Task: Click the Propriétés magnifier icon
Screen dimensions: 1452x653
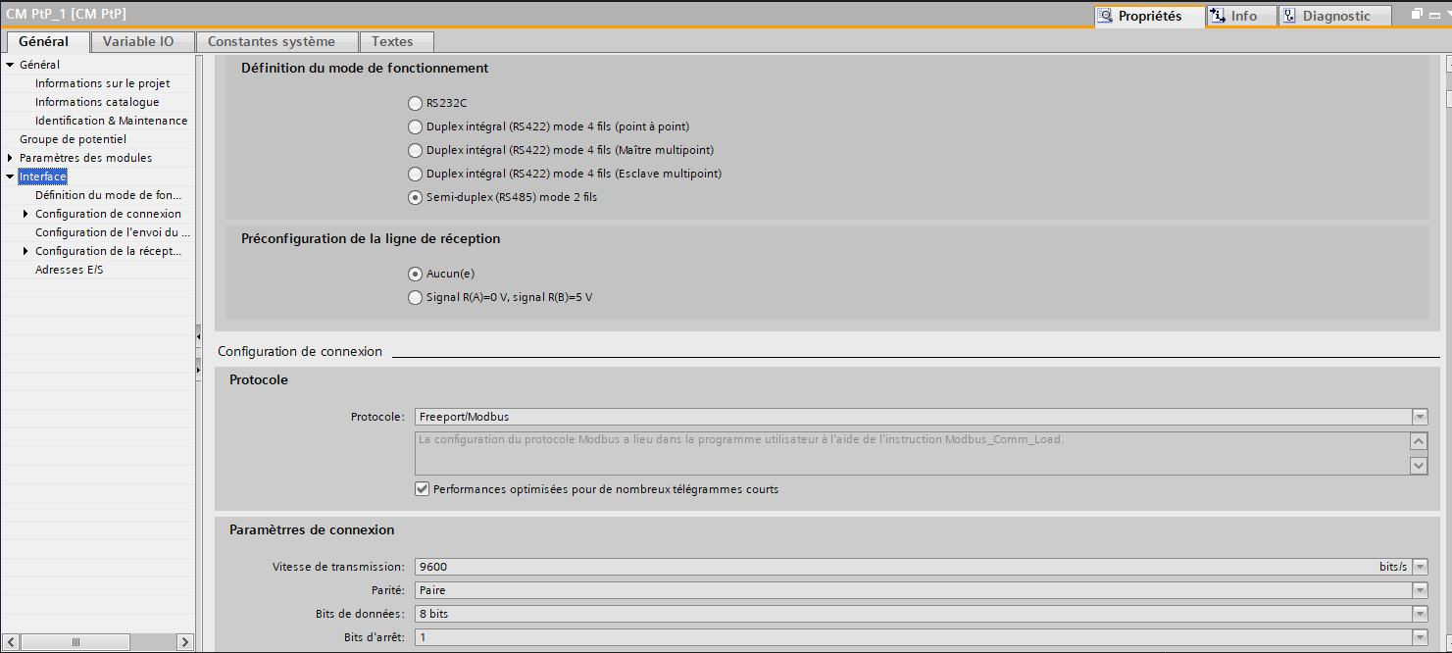Action: tap(1105, 16)
